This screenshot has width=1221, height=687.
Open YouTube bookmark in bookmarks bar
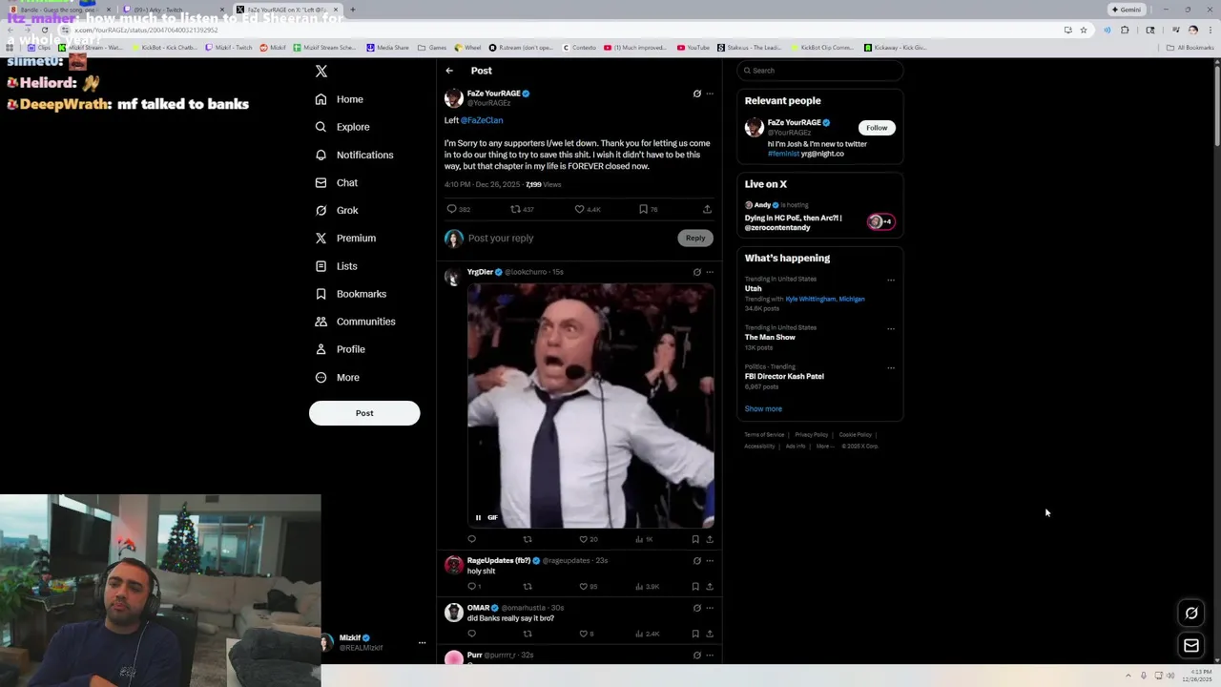693,47
